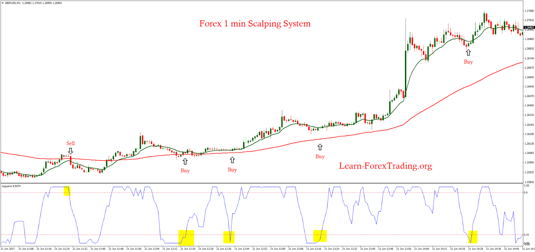Click time axis label 21 Jun 11:56
This screenshot has height=252, width=535.
[x=134, y=249]
